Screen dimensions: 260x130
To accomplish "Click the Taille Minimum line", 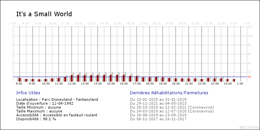I will [x=39, y=107].
